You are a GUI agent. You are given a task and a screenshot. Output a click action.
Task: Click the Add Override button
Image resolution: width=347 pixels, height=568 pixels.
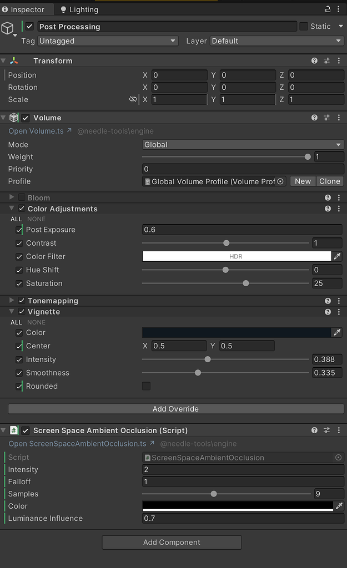[175, 408]
